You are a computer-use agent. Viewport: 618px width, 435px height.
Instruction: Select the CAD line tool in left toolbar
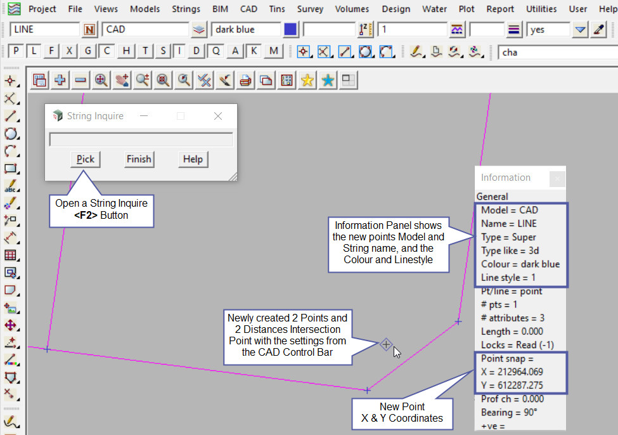click(10, 116)
